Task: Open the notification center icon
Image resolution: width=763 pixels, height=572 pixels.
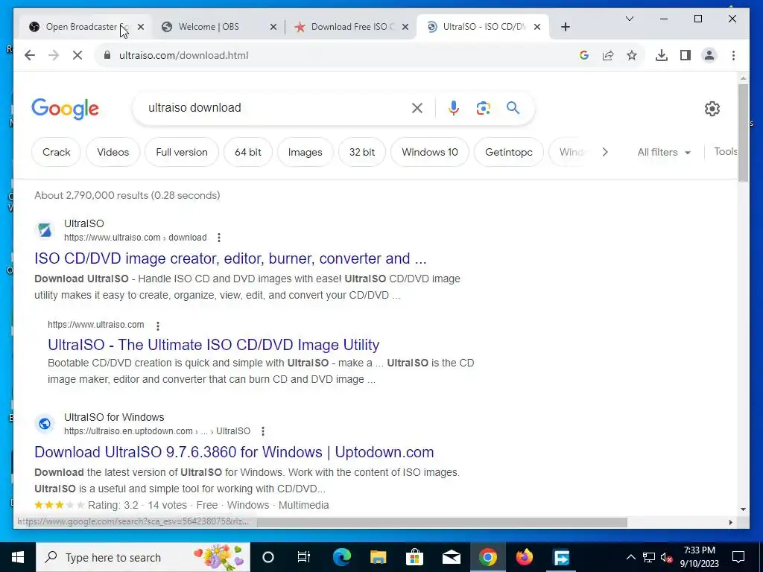Action: click(x=738, y=557)
